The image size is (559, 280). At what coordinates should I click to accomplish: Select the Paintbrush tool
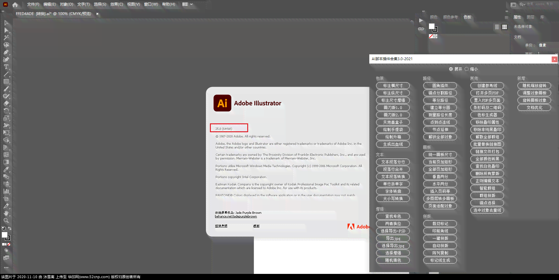tap(6, 89)
